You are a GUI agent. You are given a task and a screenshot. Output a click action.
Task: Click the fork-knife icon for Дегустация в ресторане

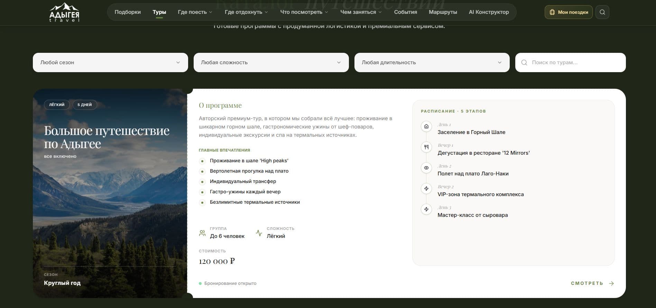[426, 147]
